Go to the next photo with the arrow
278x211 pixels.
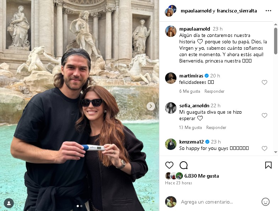(151, 106)
